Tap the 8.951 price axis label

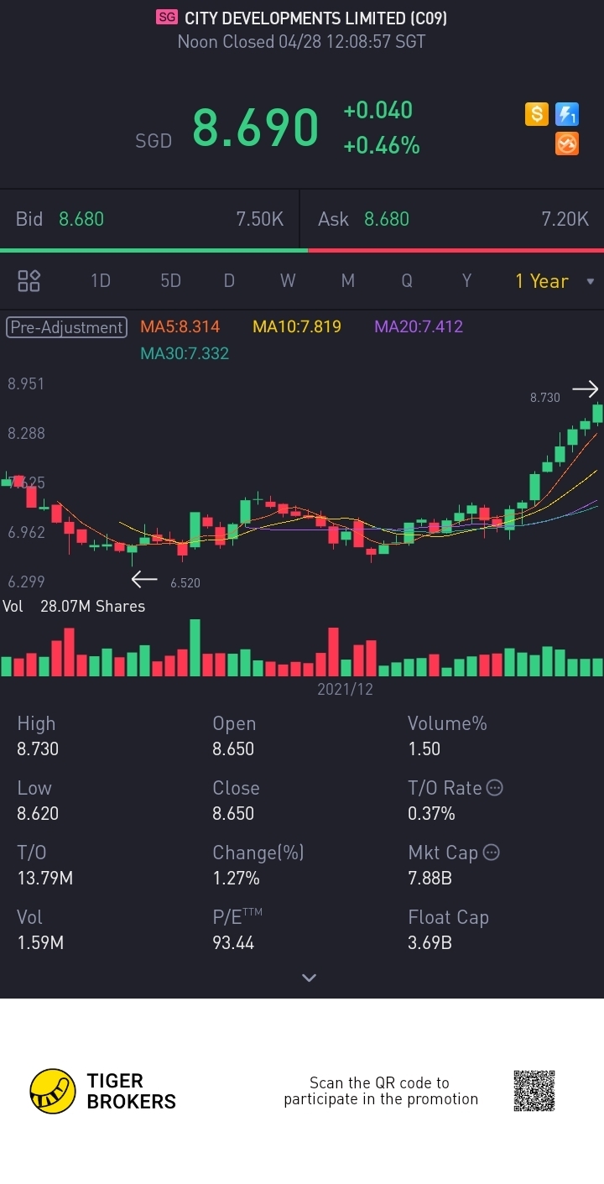tap(26, 383)
